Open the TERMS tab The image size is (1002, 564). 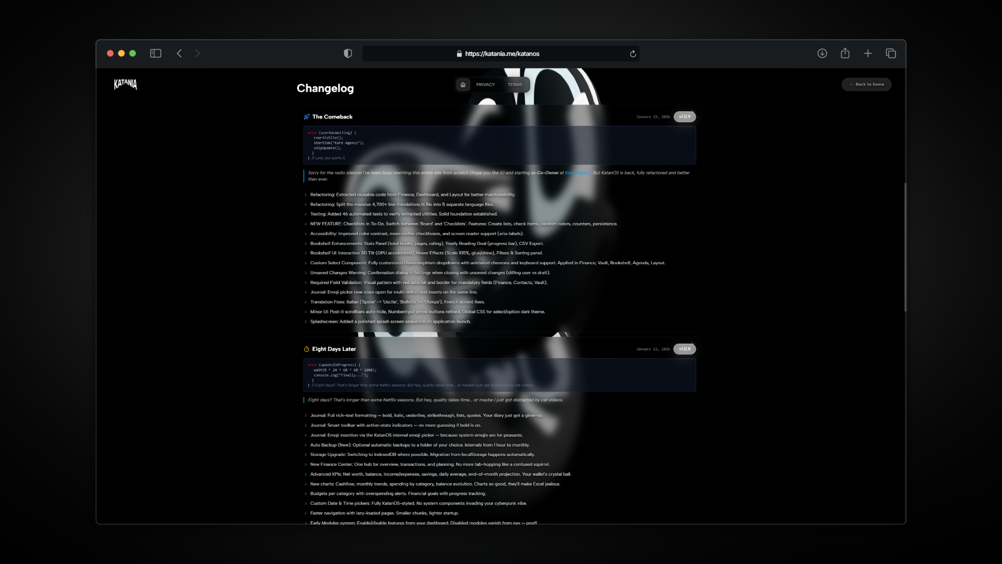(x=515, y=85)
